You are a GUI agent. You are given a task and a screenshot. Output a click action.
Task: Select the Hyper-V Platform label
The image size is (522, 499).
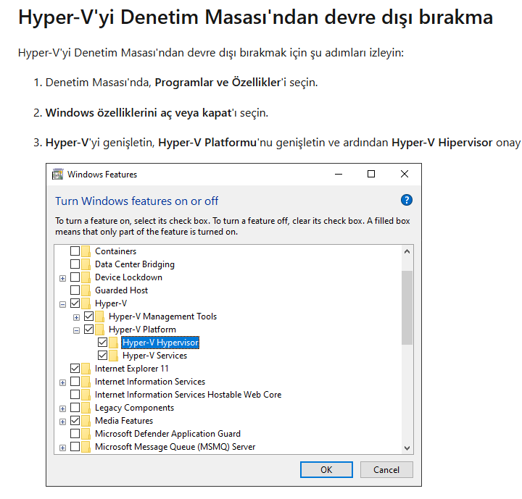click(143, 330)
